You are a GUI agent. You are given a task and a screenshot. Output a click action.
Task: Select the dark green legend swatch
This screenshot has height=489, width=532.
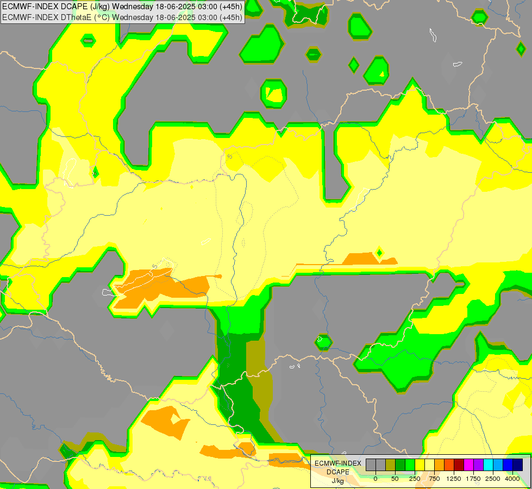(x=400, y=465)
